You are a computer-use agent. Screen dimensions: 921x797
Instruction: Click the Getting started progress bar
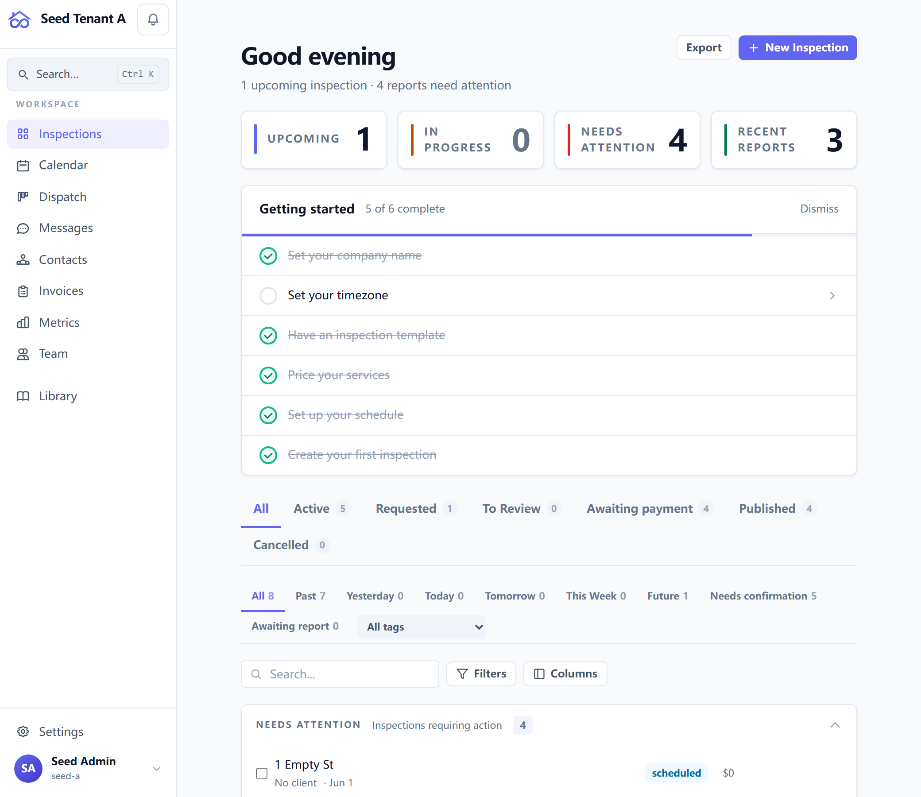(x=549, y=234)
